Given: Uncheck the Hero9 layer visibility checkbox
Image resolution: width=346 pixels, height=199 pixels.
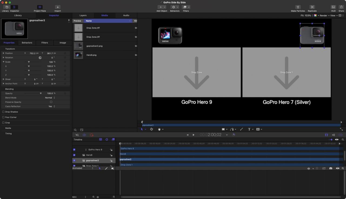Looking at the screenshot, I should coord(74,155).
